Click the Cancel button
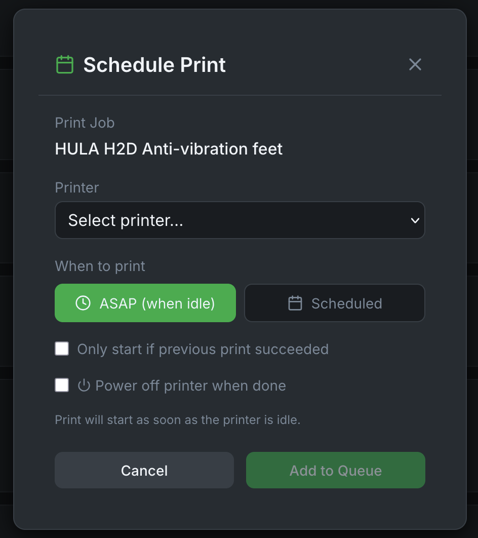478x538 pixels. tap(144, 470)
